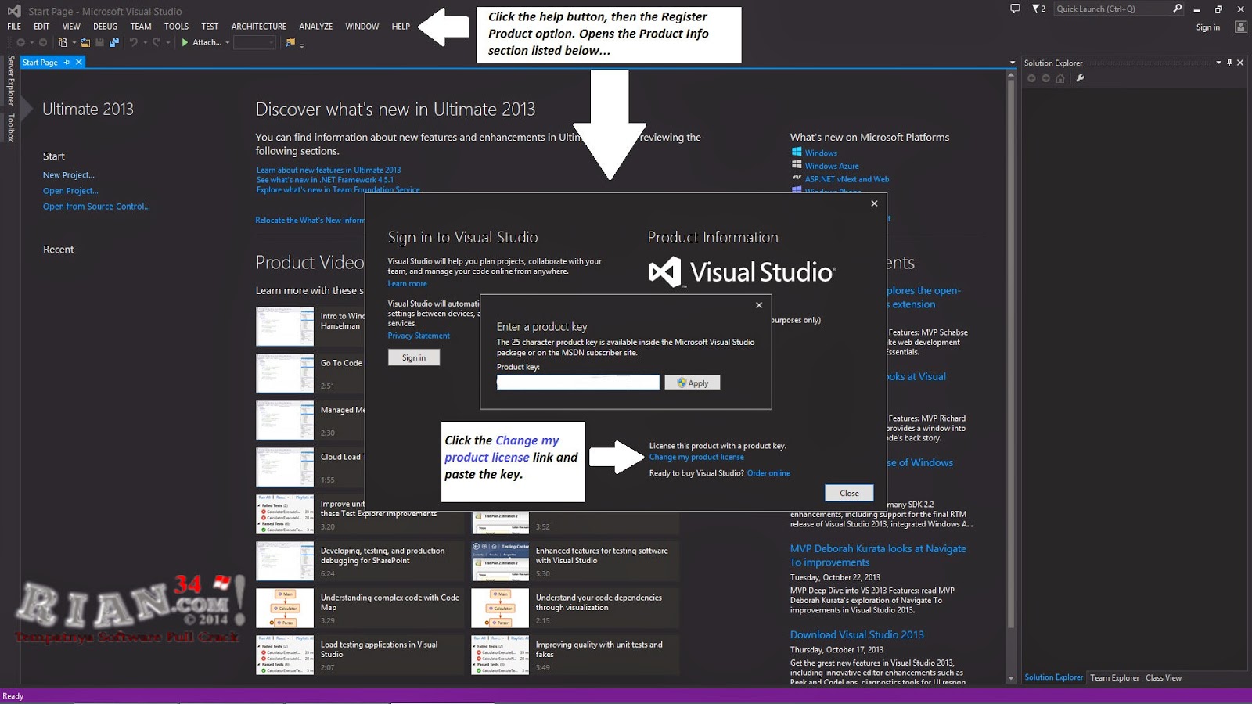Image resolution: width=1252 pixels, height=704 pixels.
Task: Open the HELP menu
Action: coord(401,27)
